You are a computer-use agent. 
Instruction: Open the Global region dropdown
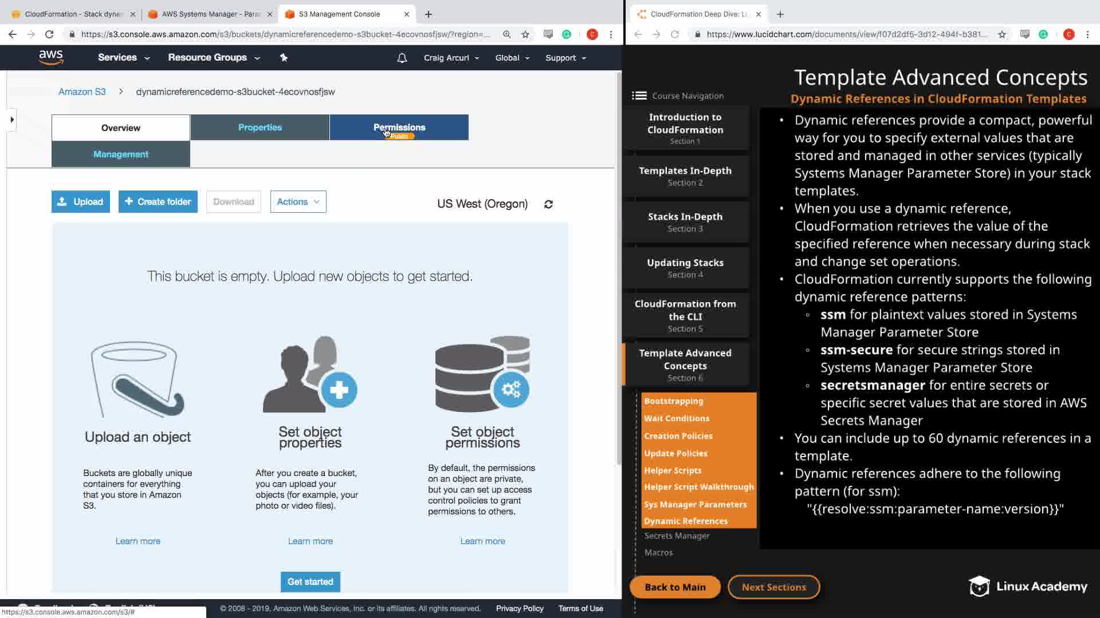pyautogui.click(x=512, y=58)
